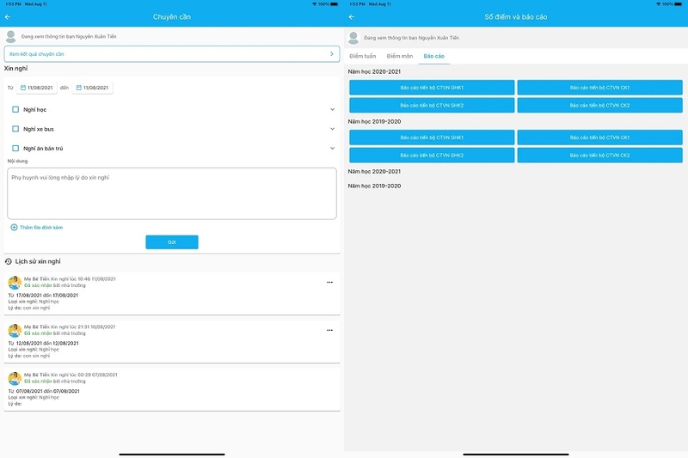688x458 pixels.
Task: Expand the Nghỉ học options
Action: pyautogui.click(x=332, y=110)
